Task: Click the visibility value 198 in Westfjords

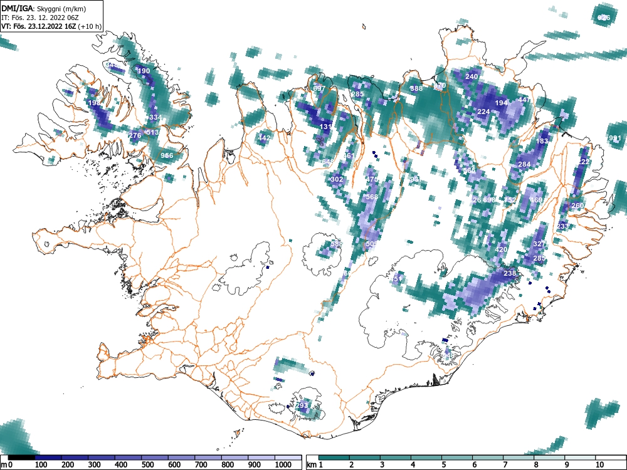Action: tap(95, 103)
